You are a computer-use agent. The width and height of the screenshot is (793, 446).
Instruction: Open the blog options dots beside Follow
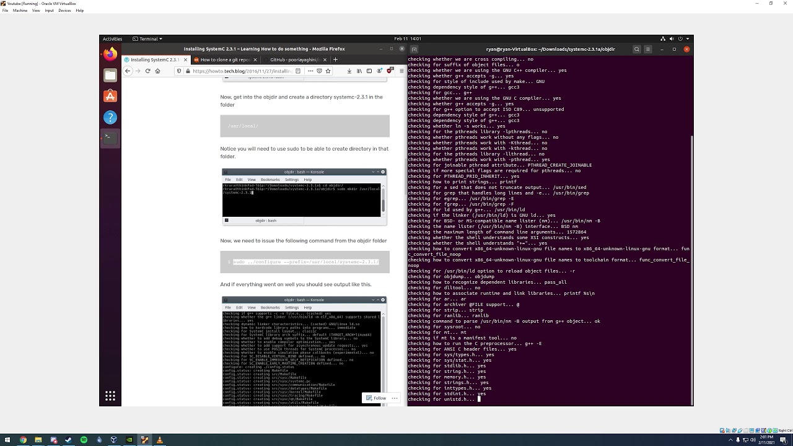pyautogui.click(x=395, y=398)
